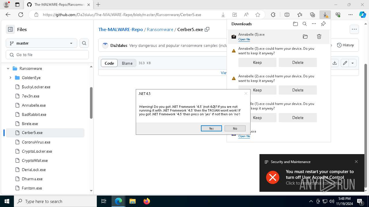Search downloads in the Downloads panel
The image size is (369, 207).
click(x=304, y=24)
